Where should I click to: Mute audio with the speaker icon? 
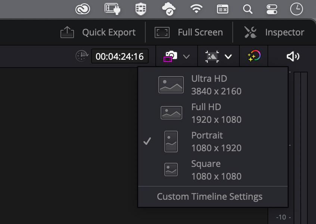[293, 56]
